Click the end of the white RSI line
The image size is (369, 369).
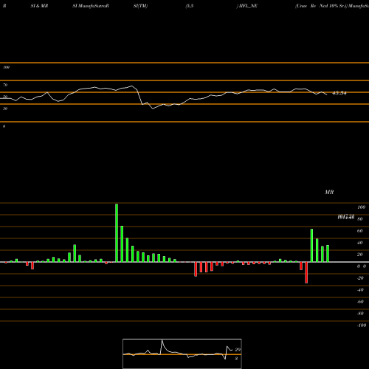click(x=327, y=94)
